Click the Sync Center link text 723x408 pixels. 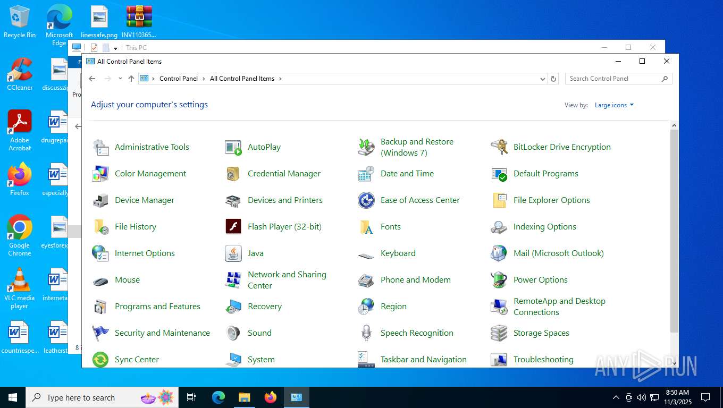(137, 360)
